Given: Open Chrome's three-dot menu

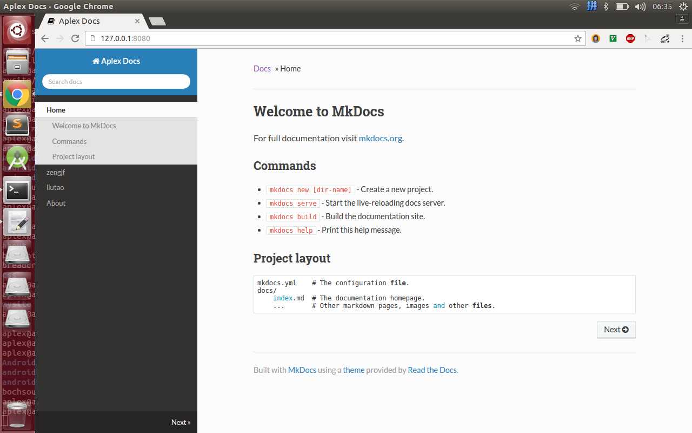Looking at the screenshot, I should 682,38.
